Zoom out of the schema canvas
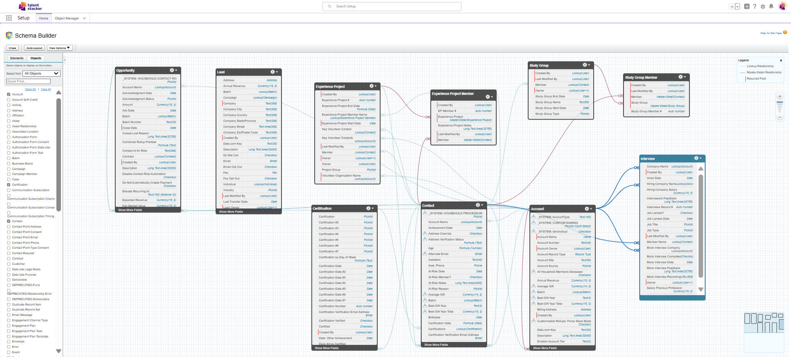This screenshot has height=357, width=791. pos(779,117)
